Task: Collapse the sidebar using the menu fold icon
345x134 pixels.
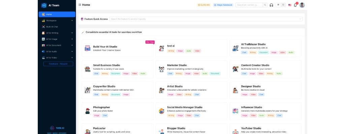Action: pos(80,5)
